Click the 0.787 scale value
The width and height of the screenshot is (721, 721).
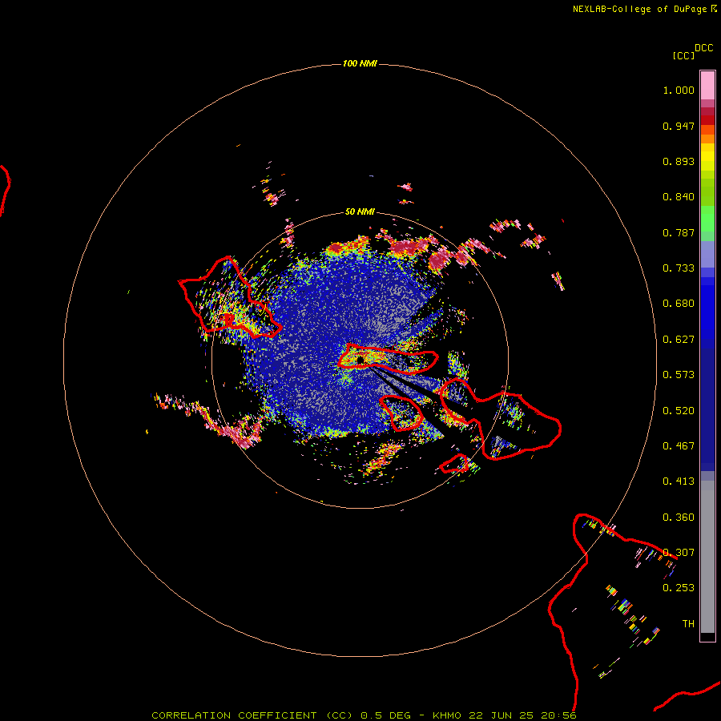pos(679,232)
